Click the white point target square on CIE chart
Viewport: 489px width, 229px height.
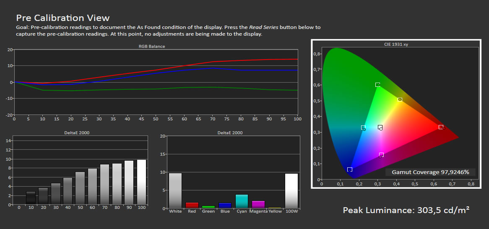click(380, 127)
